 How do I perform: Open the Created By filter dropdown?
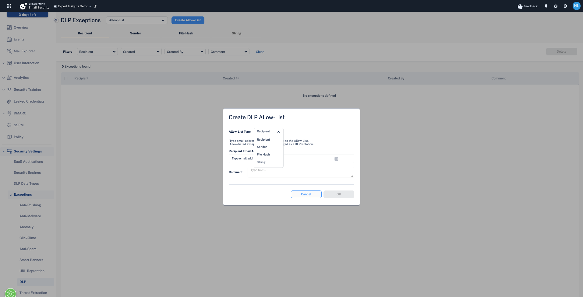click(x=185, y=52)
